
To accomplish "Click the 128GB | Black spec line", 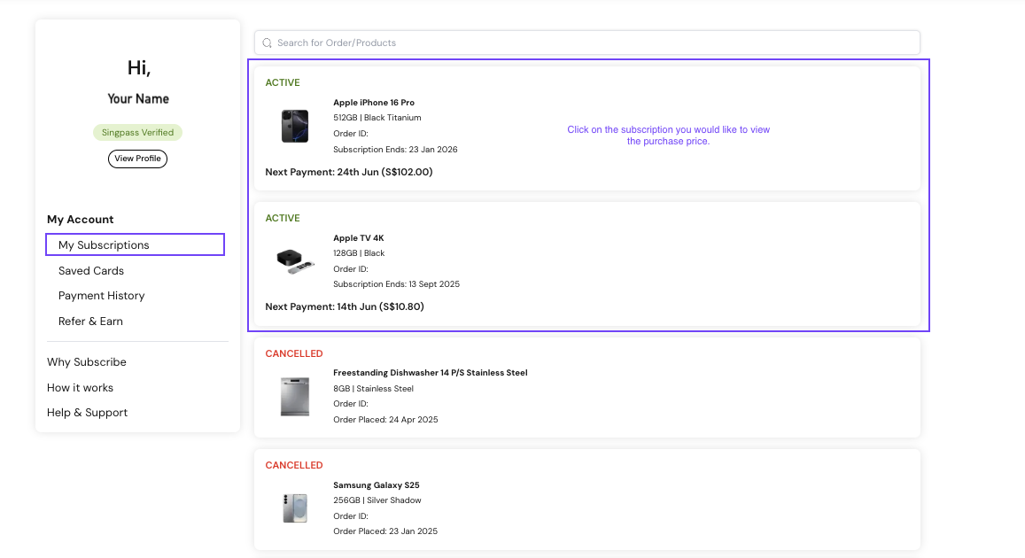I will tap(359, 252).
